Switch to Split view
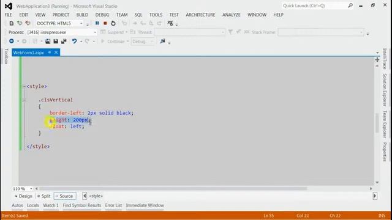The height and width of the screenshot is (220, 392). coord(44,196)
